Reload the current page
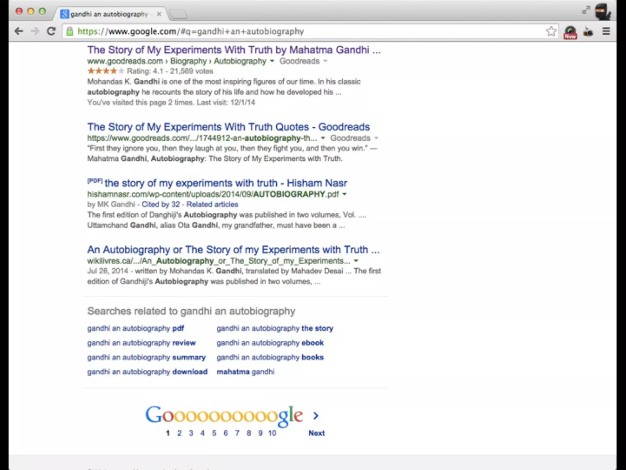This screenshot has height=470, width=626. click(x=51, y=31)
